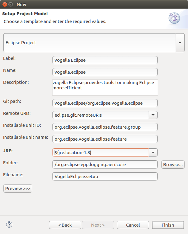
Task: Click the Setup Project Model wizard icon
Action: (174, 18)
